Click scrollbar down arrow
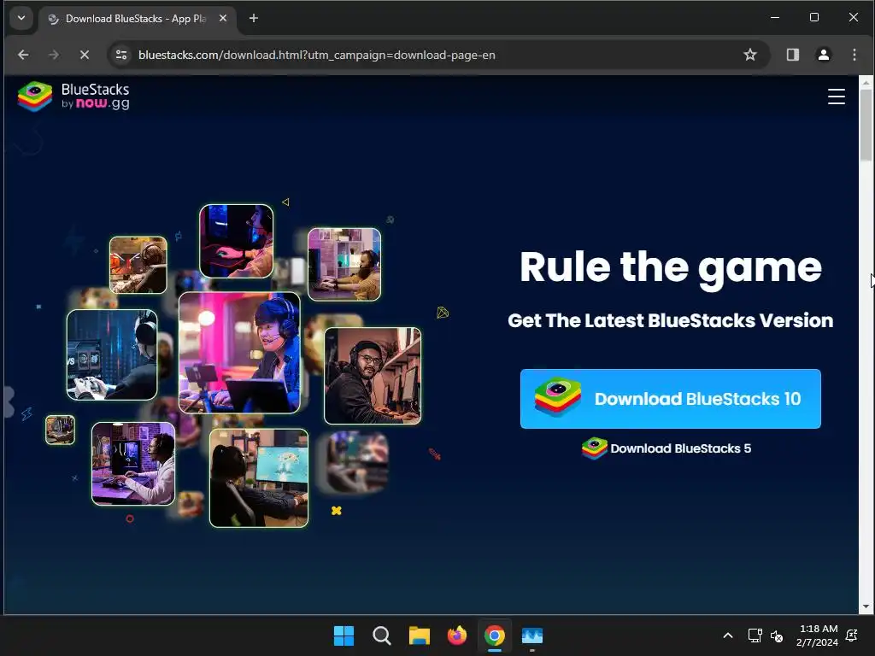This screenshot has height=656, width=875. (x=866, y=606)
